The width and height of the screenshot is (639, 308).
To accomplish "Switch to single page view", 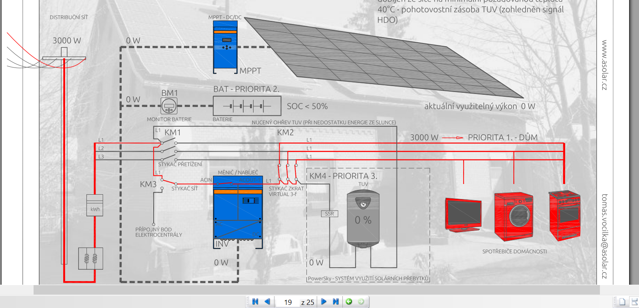I will 622,302.
